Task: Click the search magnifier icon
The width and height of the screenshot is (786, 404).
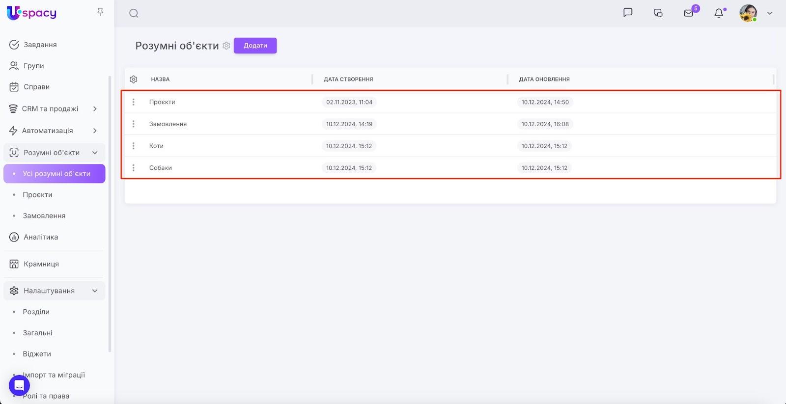Action: 134,13
